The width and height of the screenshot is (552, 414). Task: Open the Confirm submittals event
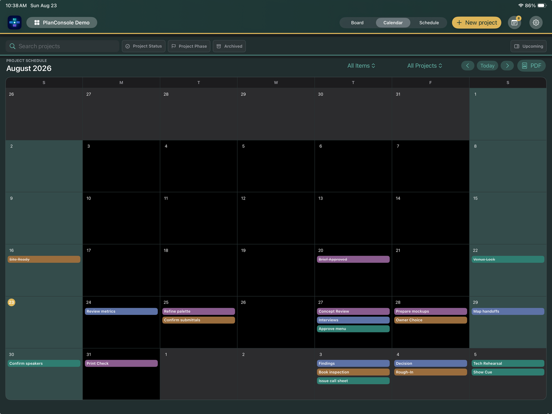[x=198, y=320]
